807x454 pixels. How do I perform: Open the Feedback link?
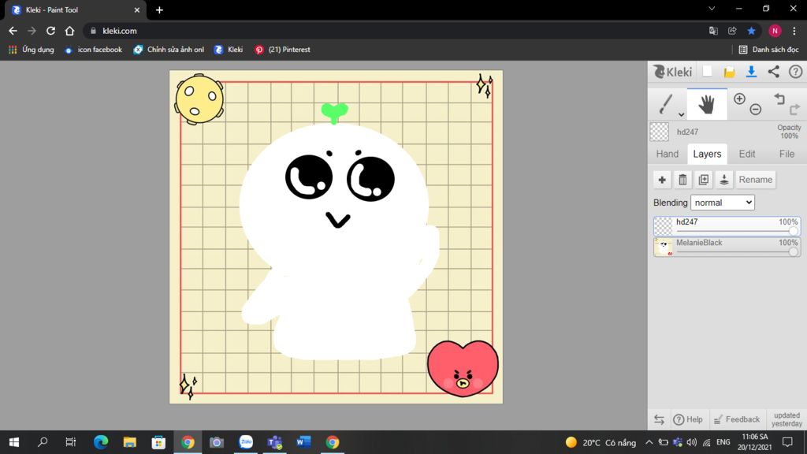(x=737, y=419)
